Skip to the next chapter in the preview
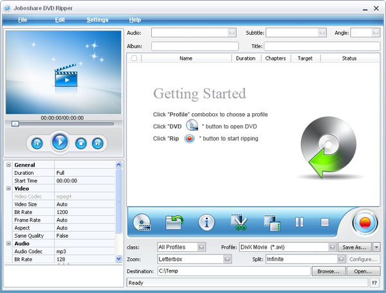Image resolution: width=386 pixels, height=293 pixels. [x=98, y=143]
